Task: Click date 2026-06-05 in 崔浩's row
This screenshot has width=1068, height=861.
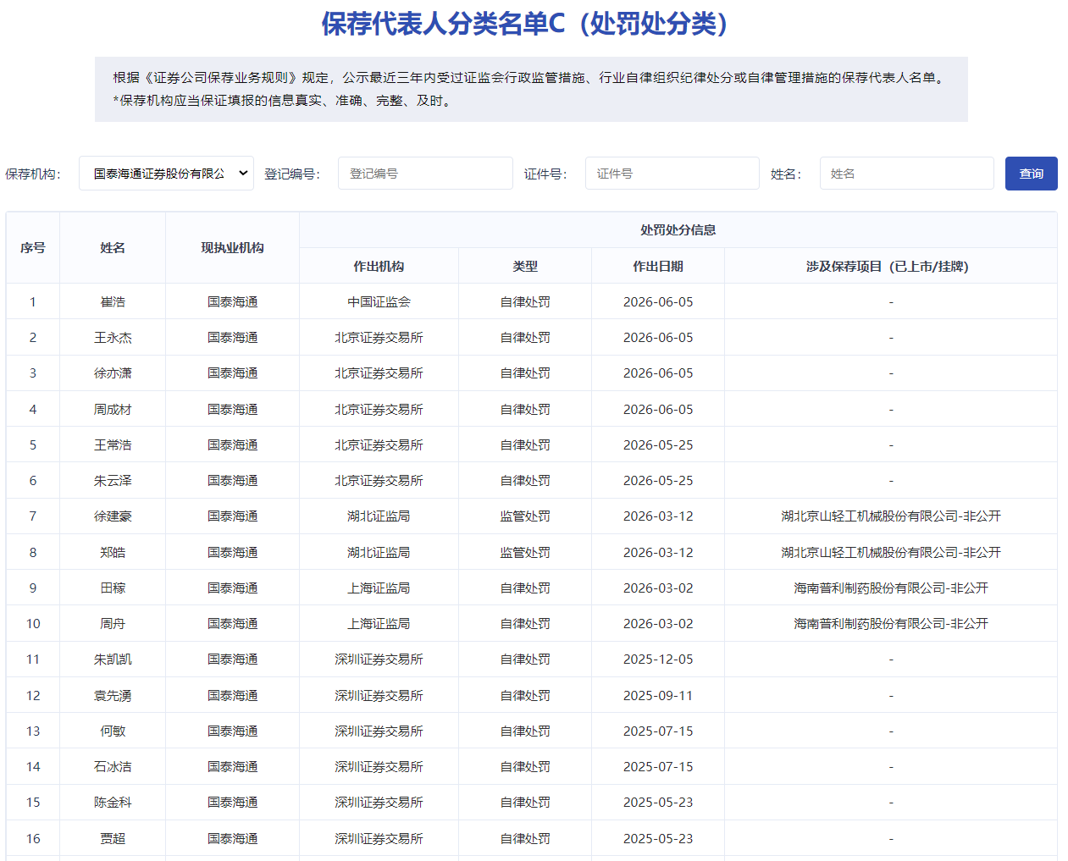Action: [x=658, y=301]
